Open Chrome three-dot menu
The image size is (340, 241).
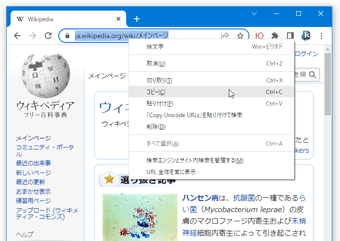click(321, 36)
